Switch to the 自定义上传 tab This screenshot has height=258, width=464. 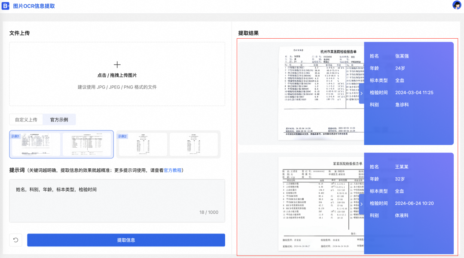pyautogui.click(x=26, y=119)
